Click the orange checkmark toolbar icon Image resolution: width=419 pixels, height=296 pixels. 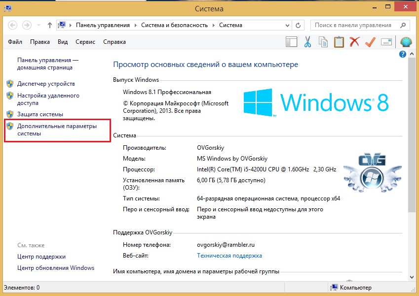pos(370,42)
